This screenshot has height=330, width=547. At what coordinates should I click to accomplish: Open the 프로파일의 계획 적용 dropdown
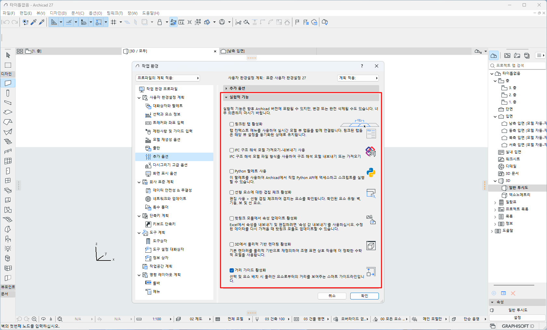point(167,78)
